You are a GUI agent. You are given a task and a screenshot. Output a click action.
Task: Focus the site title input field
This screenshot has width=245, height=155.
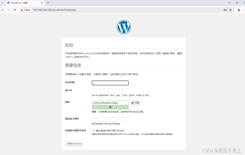tap(110, 83)
